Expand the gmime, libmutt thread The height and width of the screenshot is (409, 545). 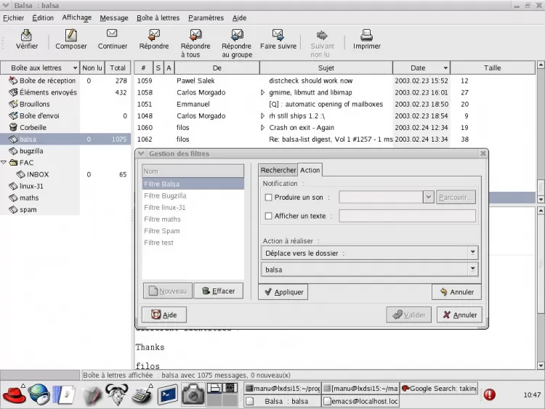click(x=263, y=93)
